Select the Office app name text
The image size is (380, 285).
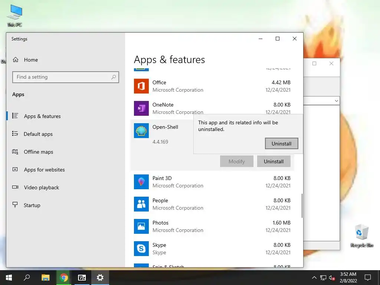(x=159, y=82)
